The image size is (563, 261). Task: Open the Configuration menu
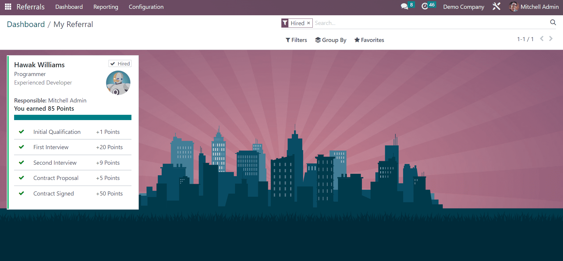point(146,7)
